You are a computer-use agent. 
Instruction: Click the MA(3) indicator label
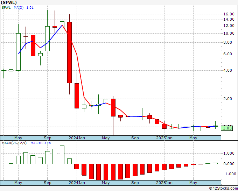pyautogui.click(x=19, y=8)
